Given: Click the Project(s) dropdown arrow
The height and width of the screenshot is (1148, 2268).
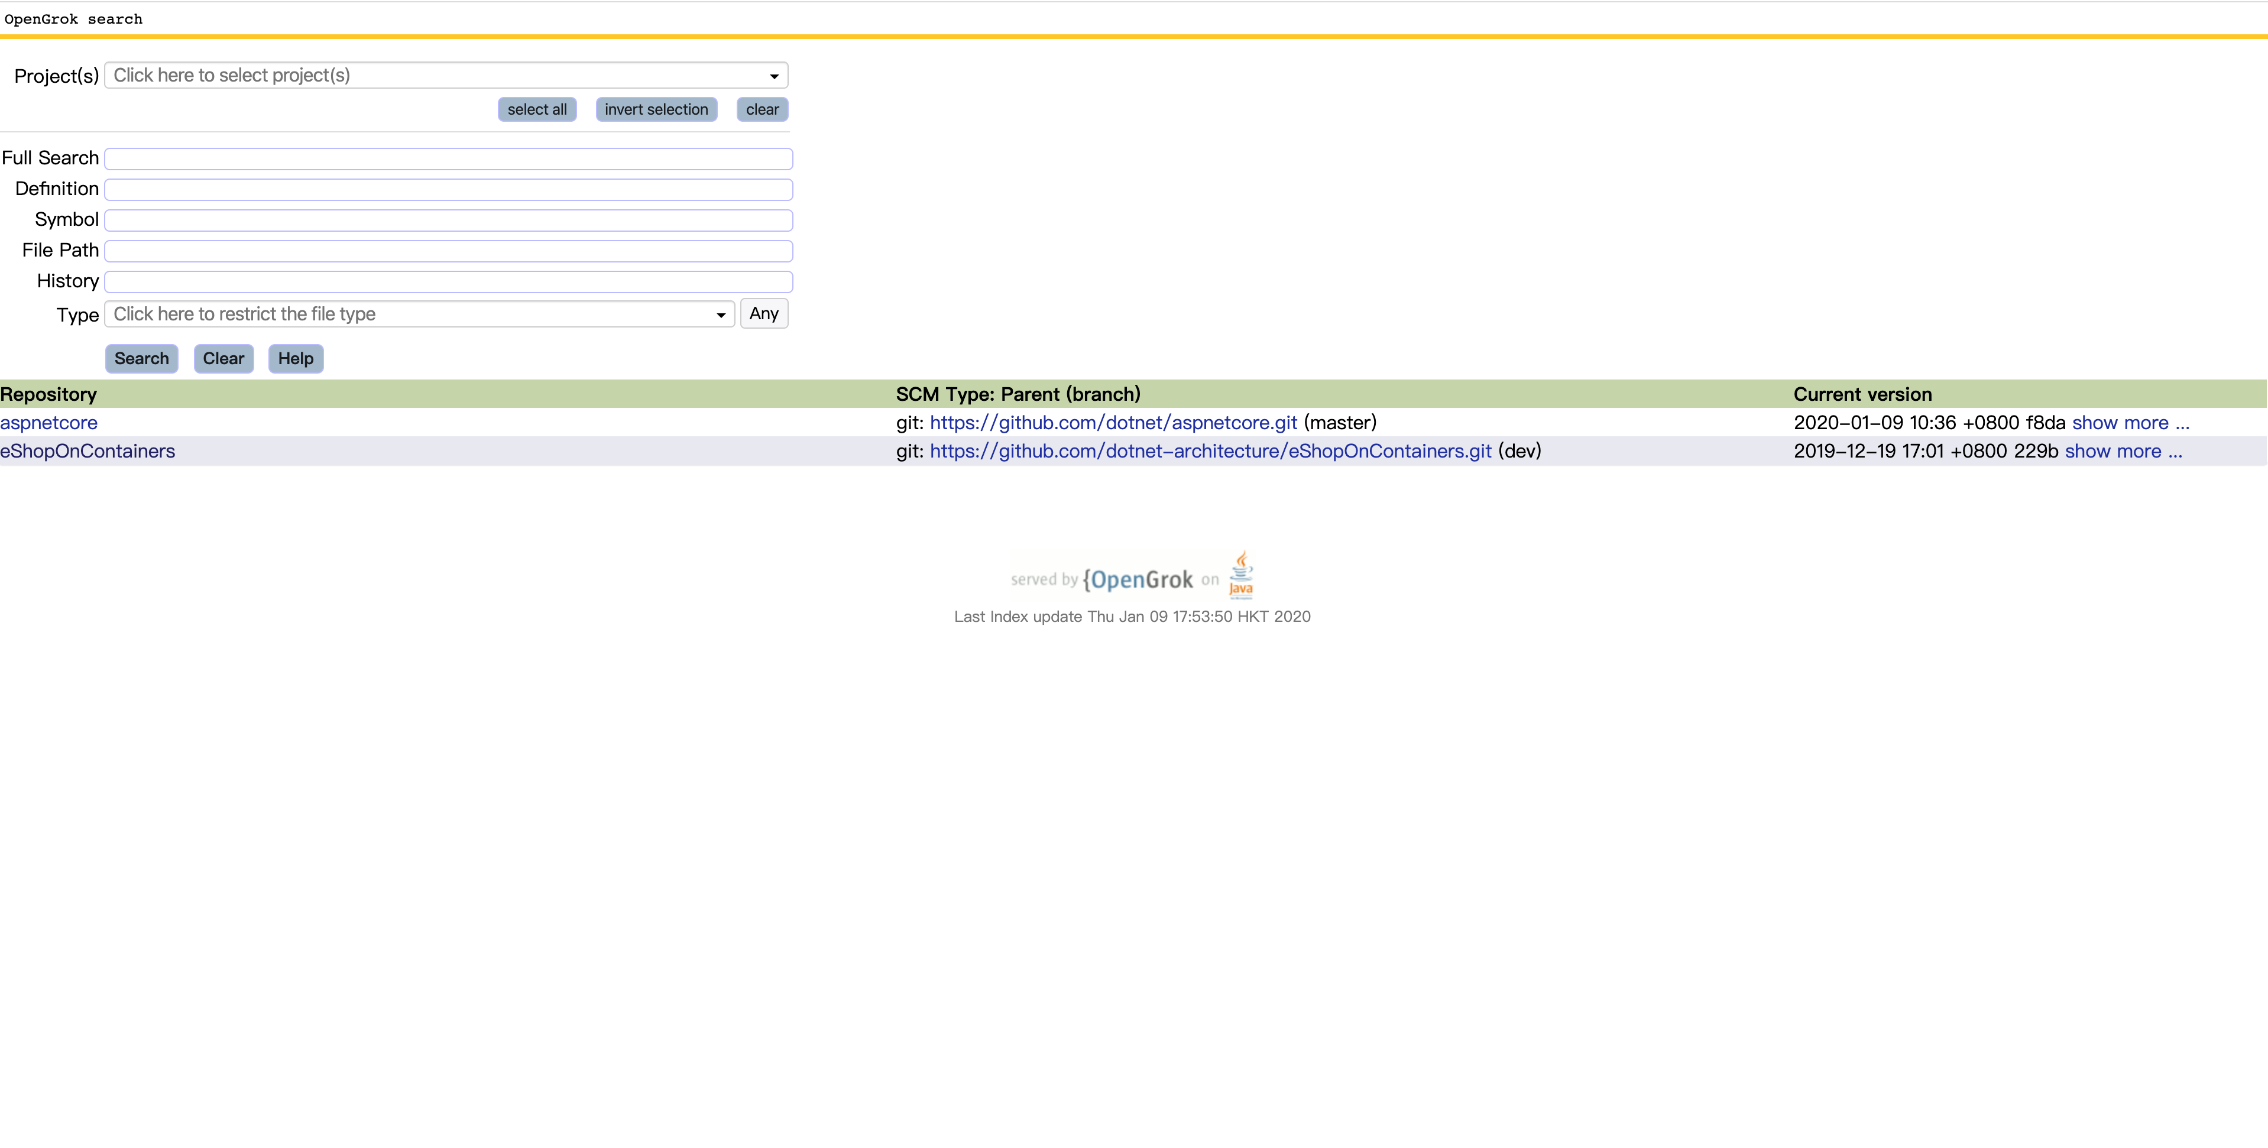Looking at the screenshot, I should click(x=774, y=77).
